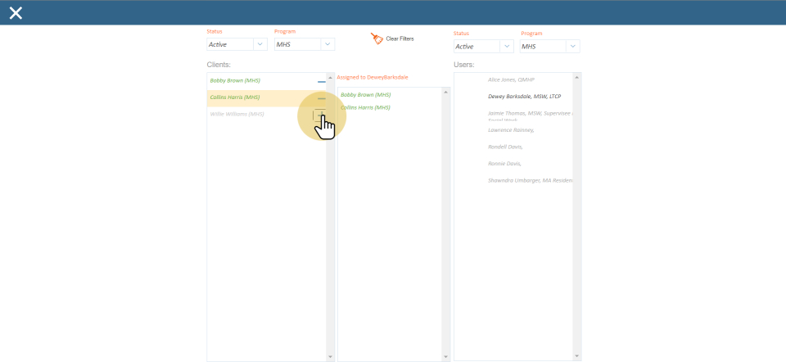Image resolution: width=786 pixels, height=362 pixels.
Task: Open the Clients Status dropdown
Action: (x=237, y=44)
